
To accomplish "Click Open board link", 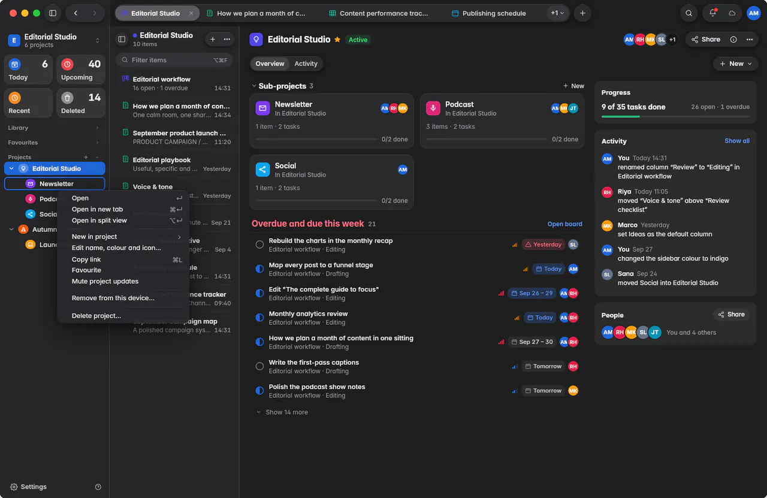I will pyautogui.click(x=564, y=224).
